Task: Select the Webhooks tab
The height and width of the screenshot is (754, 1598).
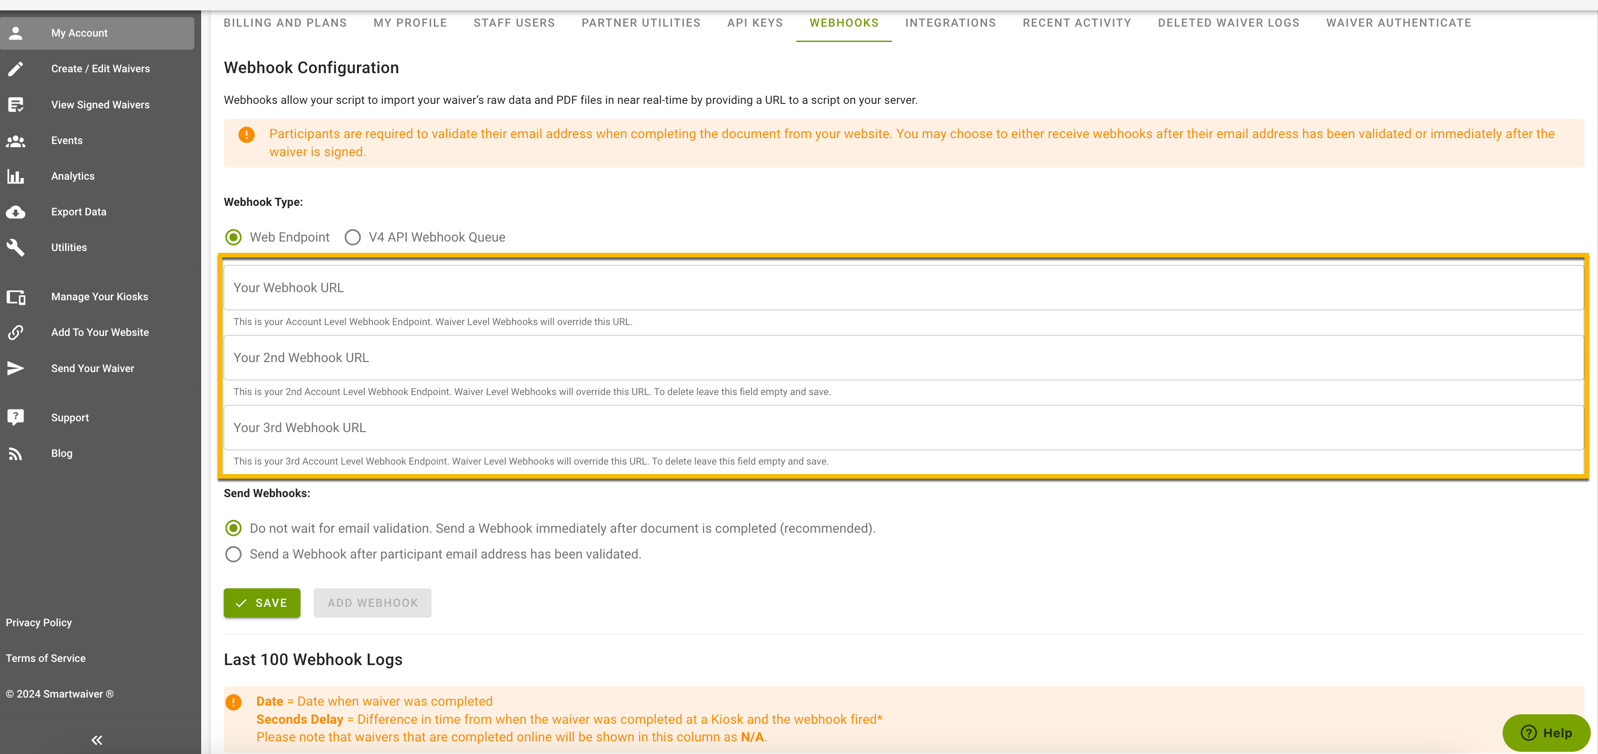Action: click(x=844, y=23)
